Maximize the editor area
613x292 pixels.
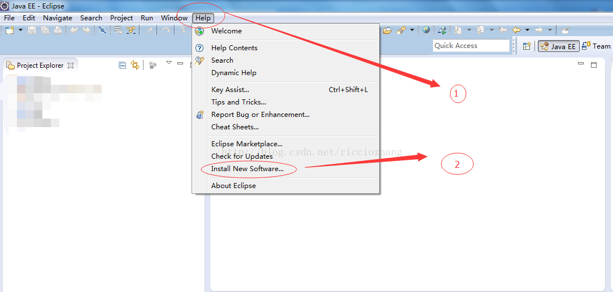(x=594, y=65)
